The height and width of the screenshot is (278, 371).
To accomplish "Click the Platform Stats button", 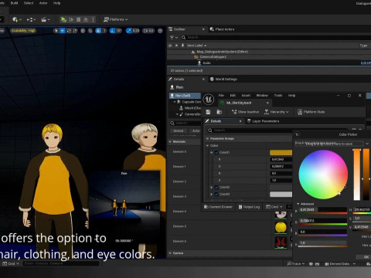I will pyautogui.click(x=311, y=112).
